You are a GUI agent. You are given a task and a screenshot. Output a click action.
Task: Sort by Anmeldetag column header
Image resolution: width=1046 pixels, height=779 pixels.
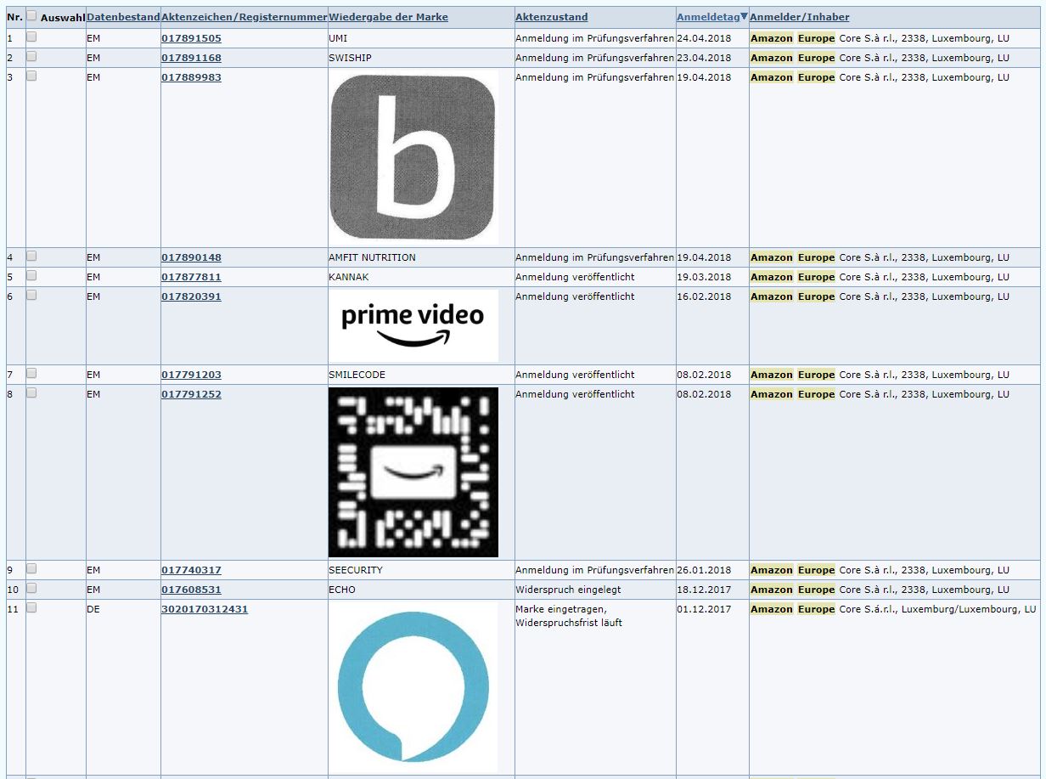tap(708, 17)
